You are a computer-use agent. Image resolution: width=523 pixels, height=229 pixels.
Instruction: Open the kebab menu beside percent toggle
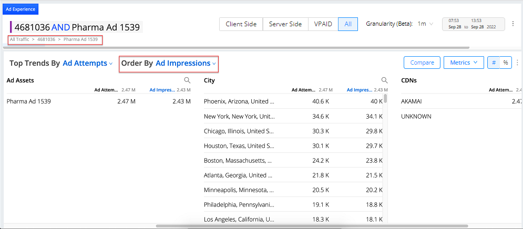coord(517,63)
